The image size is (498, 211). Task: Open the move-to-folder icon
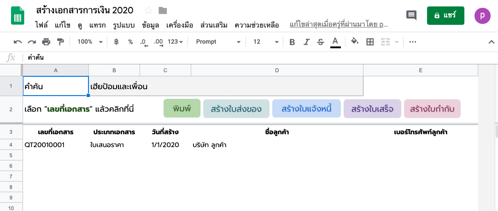[163, 11]
